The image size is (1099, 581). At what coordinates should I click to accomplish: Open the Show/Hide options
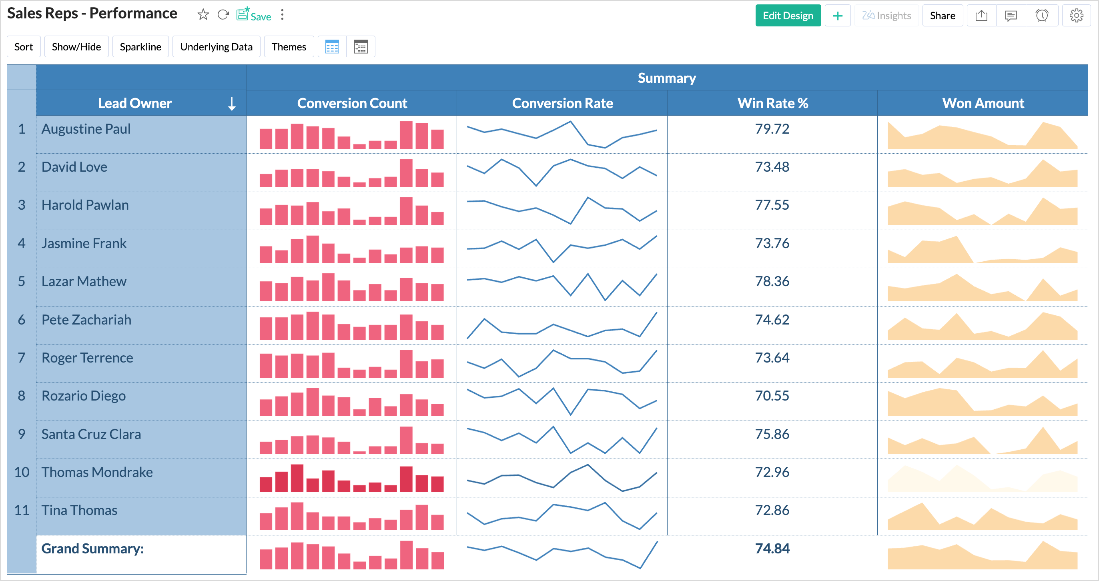click(76, 46)
